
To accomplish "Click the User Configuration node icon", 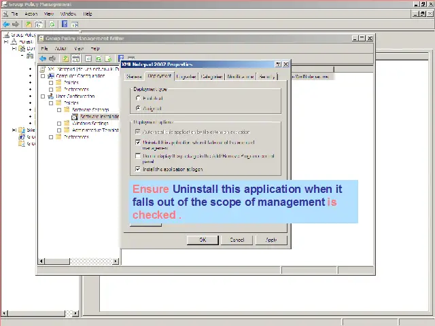I will (x=51, y=96).
